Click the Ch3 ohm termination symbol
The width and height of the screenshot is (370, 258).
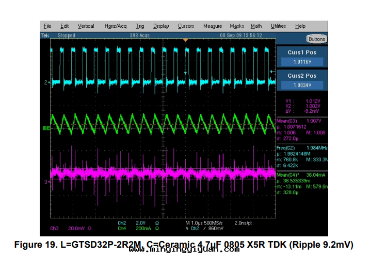pos(89,228)
